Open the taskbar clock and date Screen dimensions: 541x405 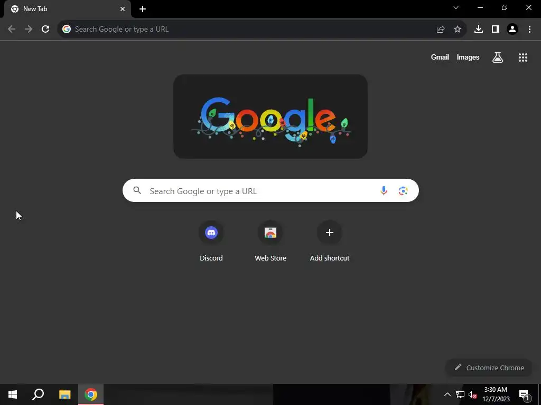pos(496,394)
